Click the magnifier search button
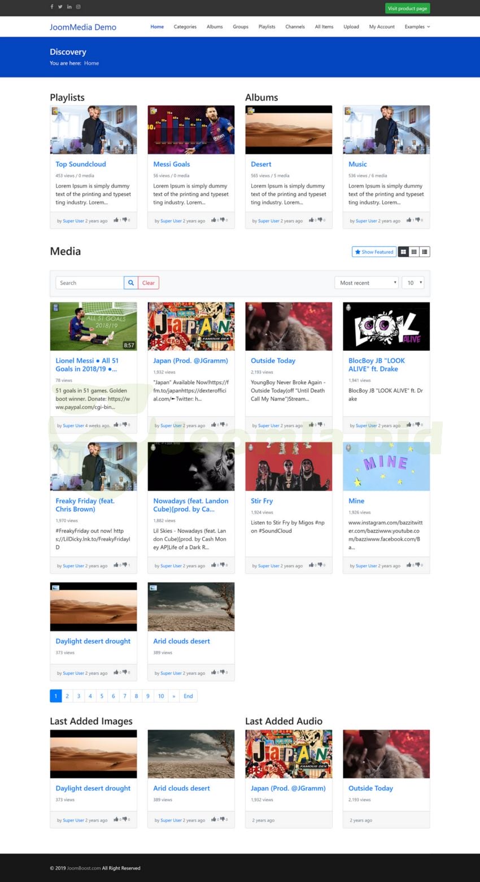 [130, 283]
